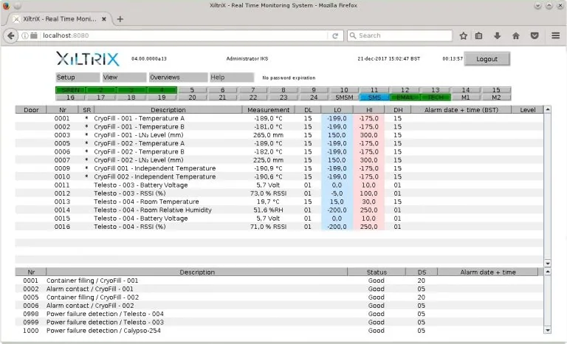Open the Setup menu
567x344 pixels.
tap(78, 78)
